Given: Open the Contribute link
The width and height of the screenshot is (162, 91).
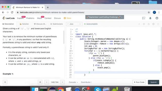Looking at the screenshot, I should [86, 82].
